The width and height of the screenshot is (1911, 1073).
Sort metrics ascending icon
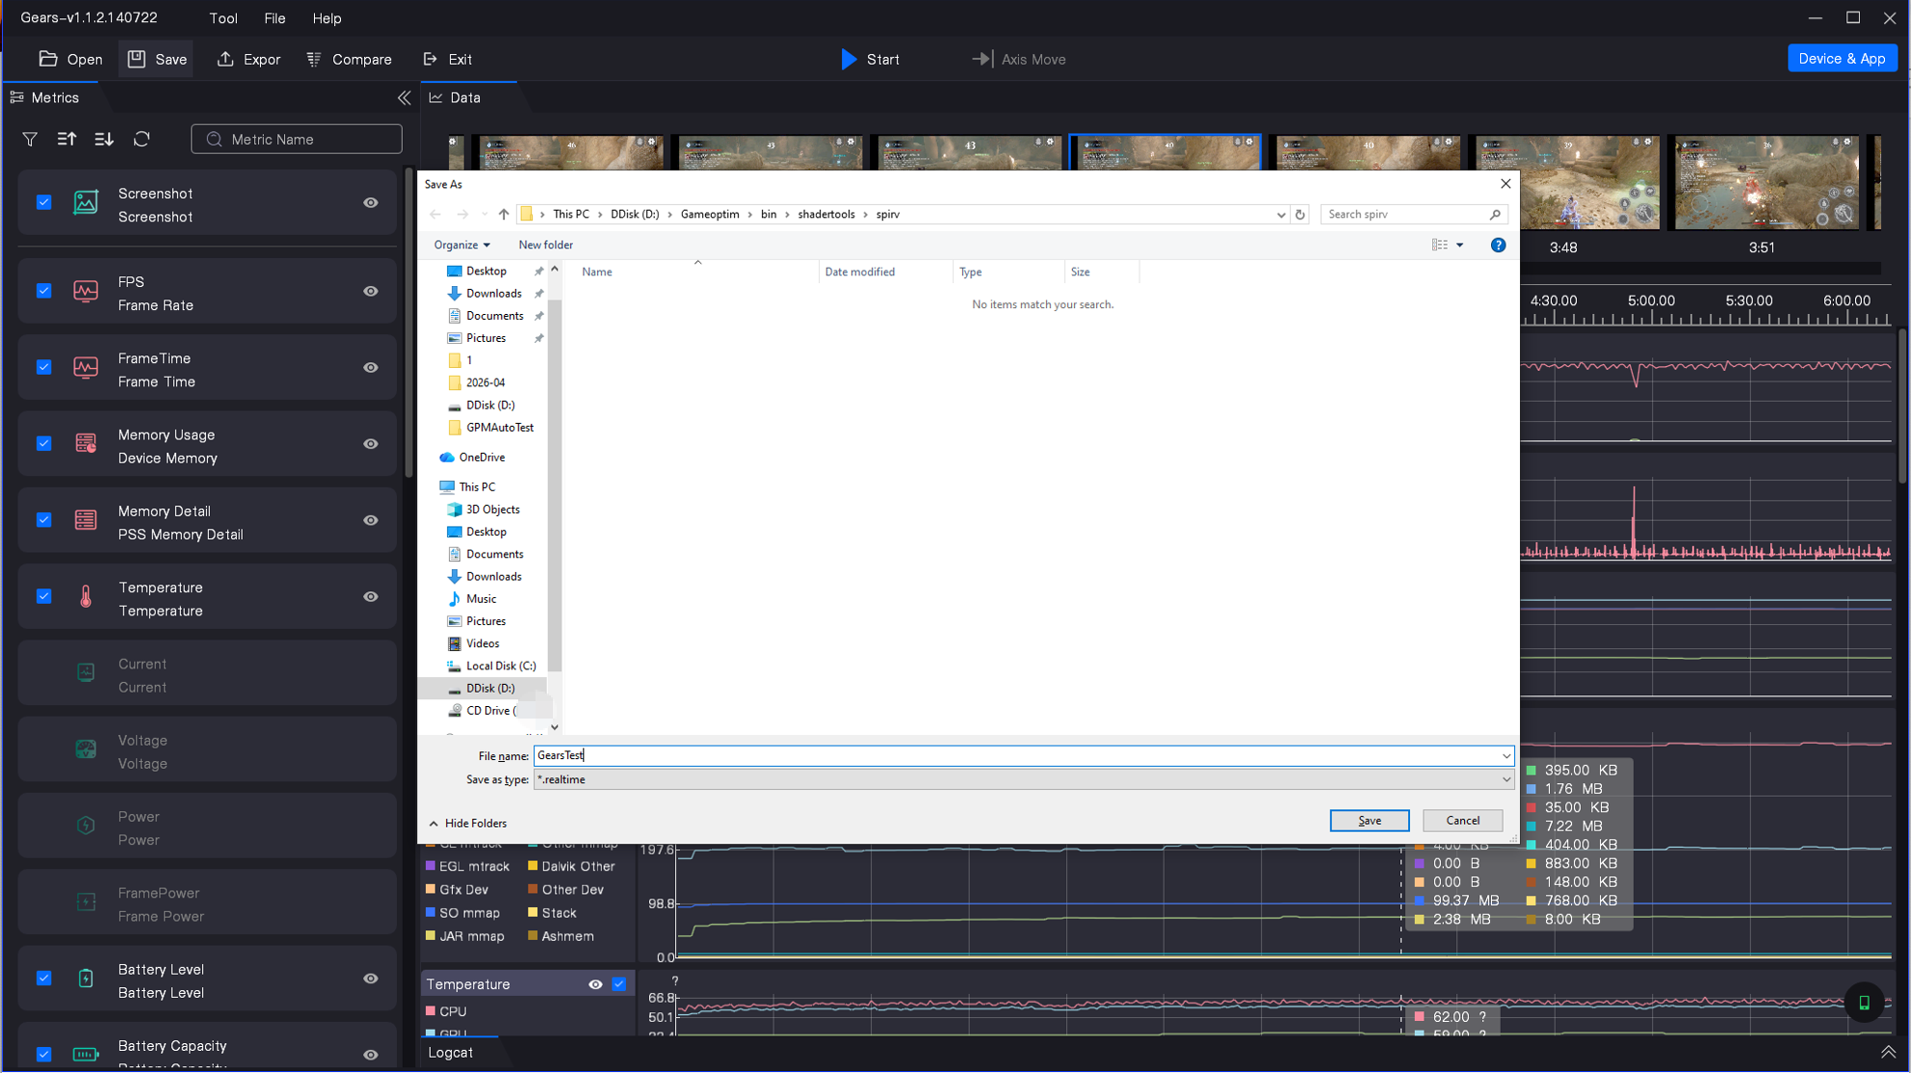pyautogui.click(x=66, y=140)
